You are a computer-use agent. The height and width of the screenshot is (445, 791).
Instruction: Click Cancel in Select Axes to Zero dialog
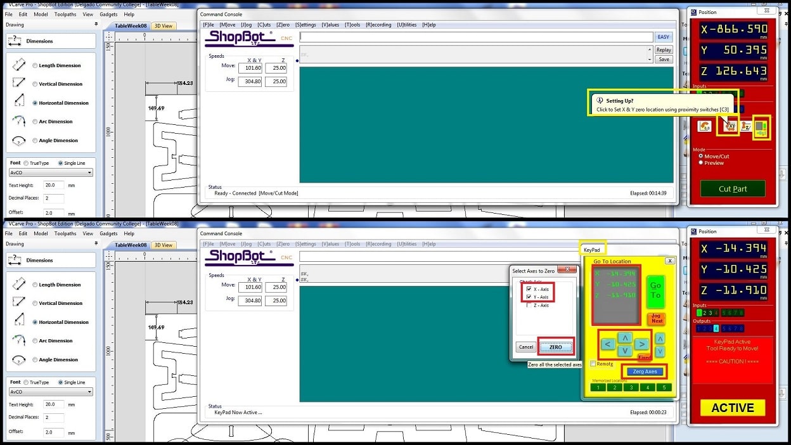click(525, 347)
